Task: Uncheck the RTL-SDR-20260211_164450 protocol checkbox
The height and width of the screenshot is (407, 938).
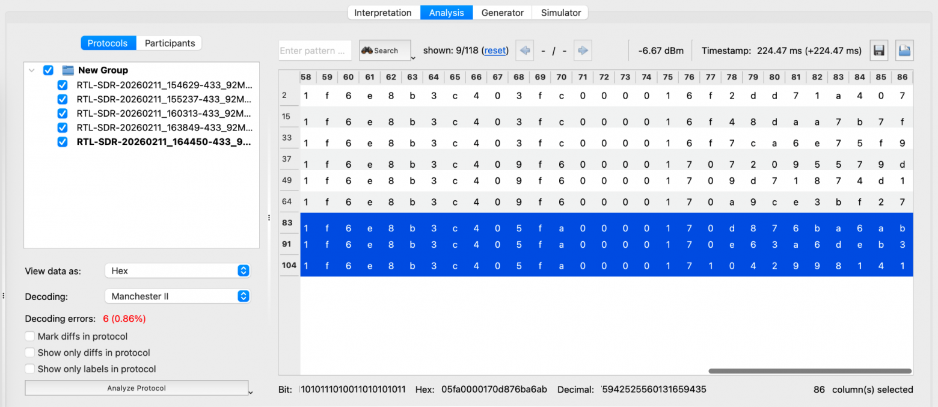Action: [63, 142]
